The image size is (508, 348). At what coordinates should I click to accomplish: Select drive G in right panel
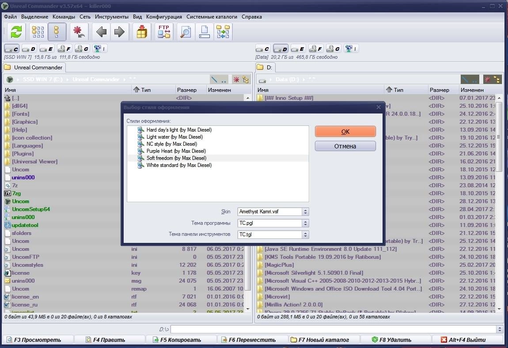point(333,49)
